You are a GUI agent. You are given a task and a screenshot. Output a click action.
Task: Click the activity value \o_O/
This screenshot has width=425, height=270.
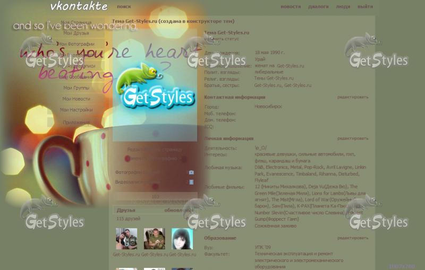(x=261, y=148)
